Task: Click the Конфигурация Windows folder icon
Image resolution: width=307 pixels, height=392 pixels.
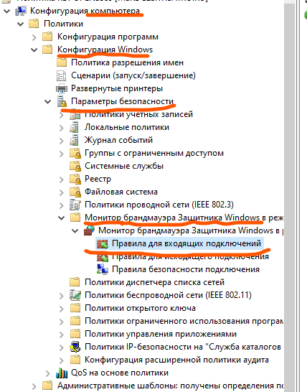Action: point(47,50)
